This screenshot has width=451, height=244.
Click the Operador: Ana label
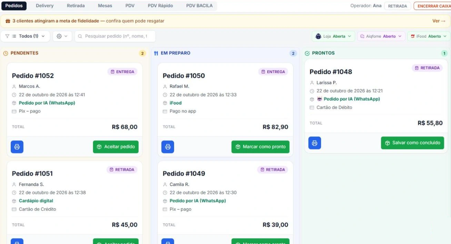pyautogui.click(x=366, y=6)
